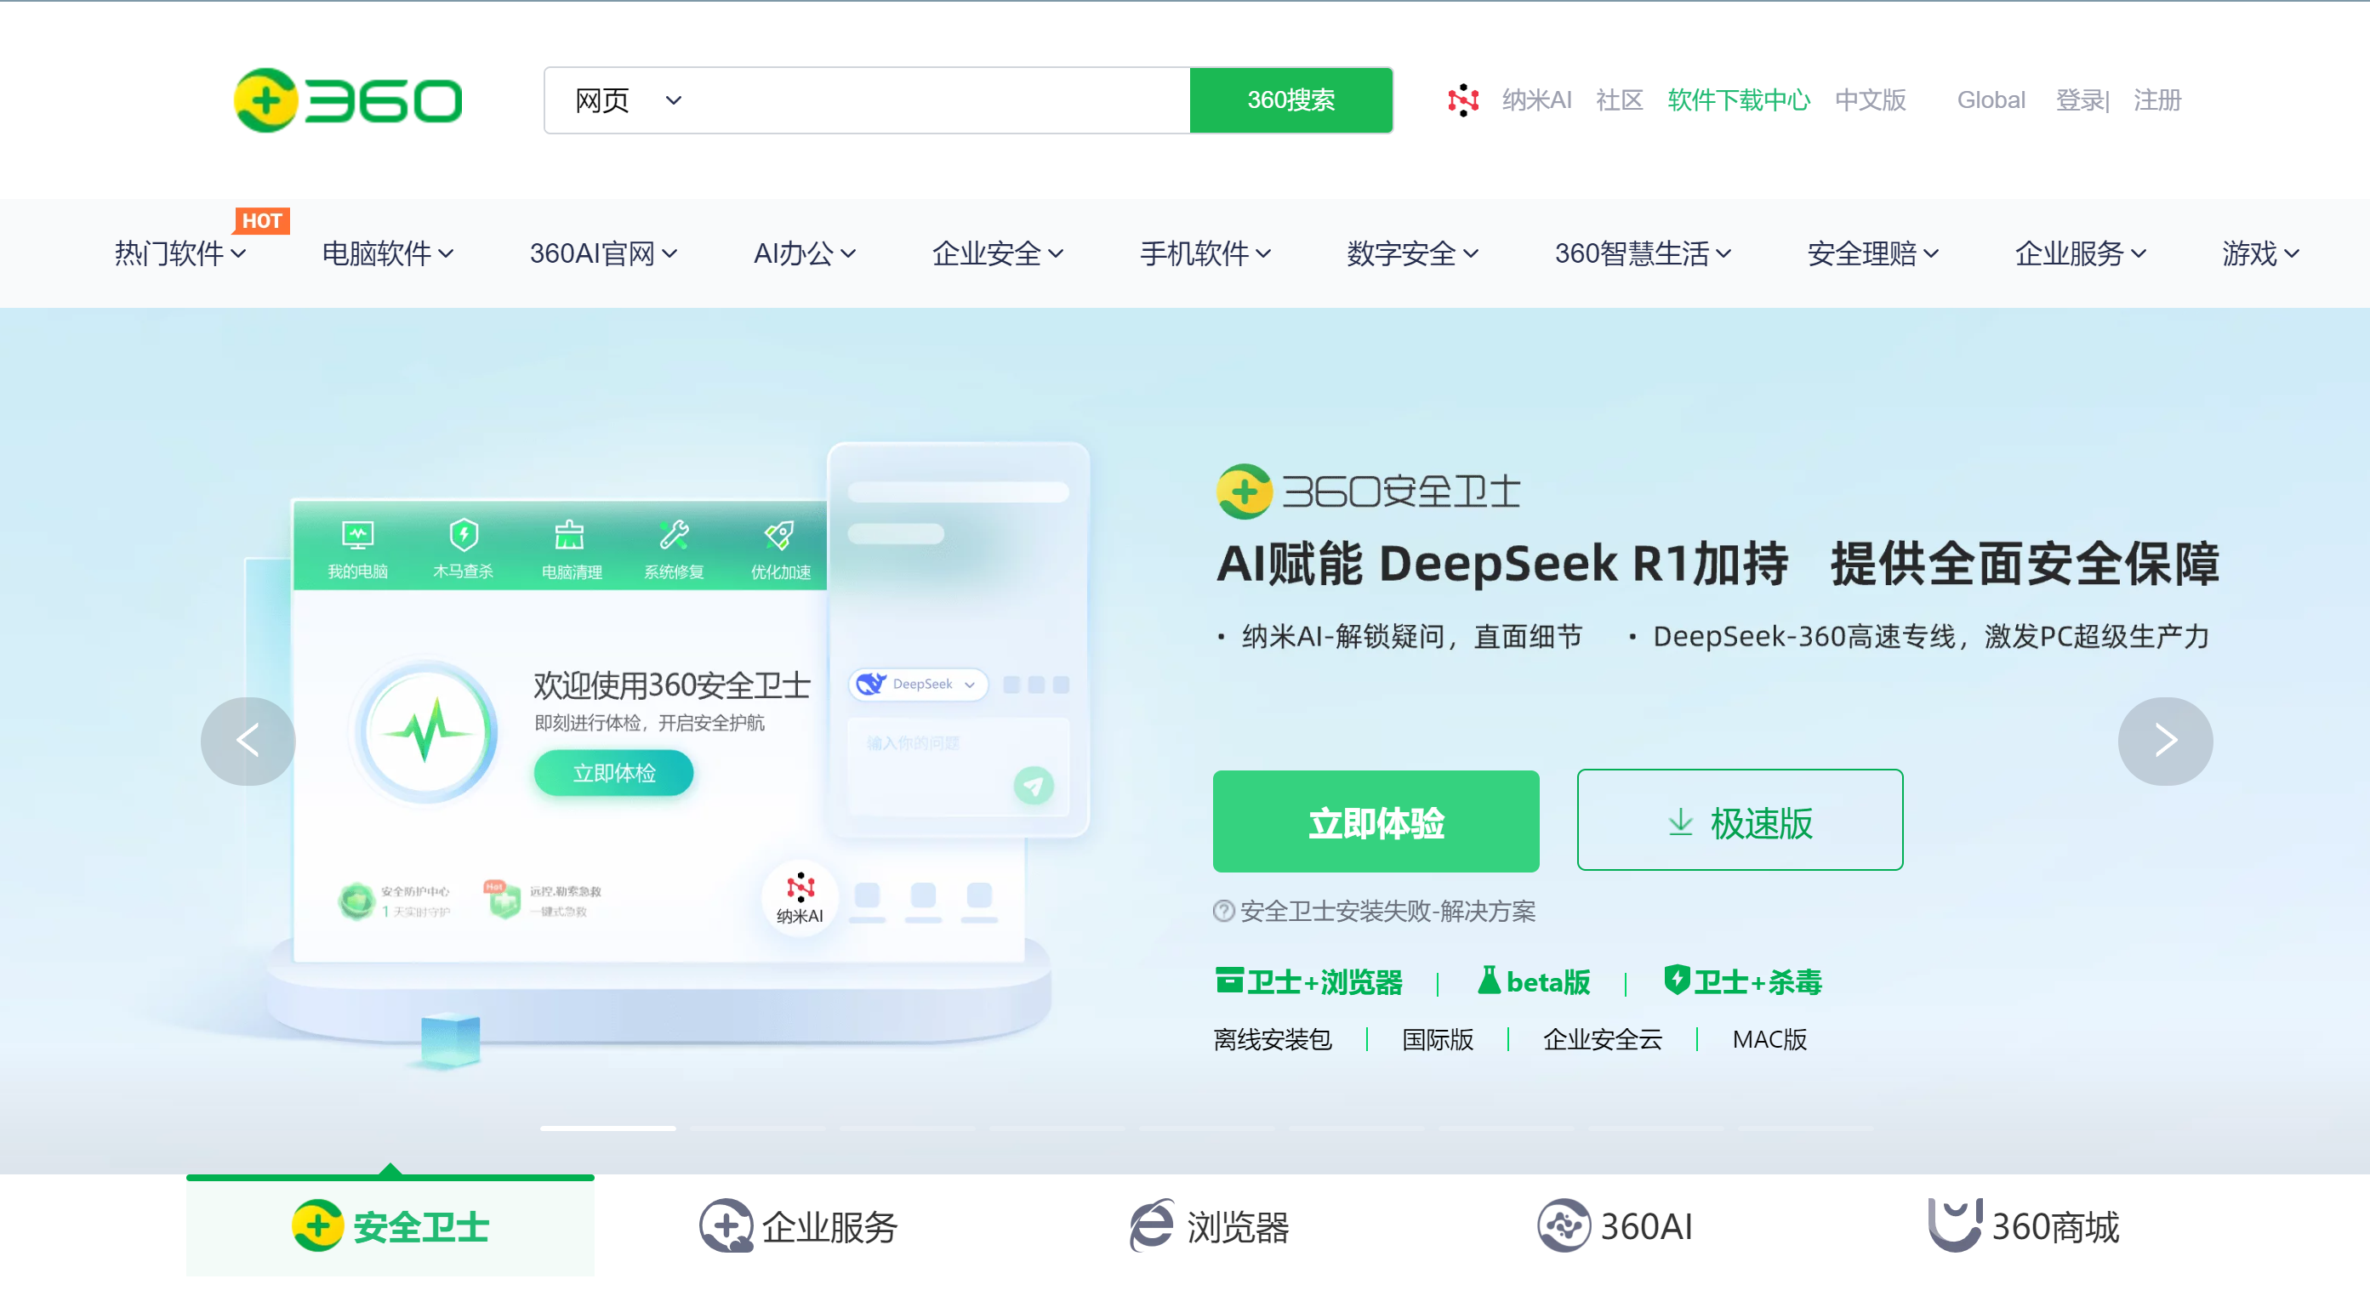Screen dimensions: 2370x1296
Task: Click the download arrow icon on 极速版
Action: tap(1680, 822)
